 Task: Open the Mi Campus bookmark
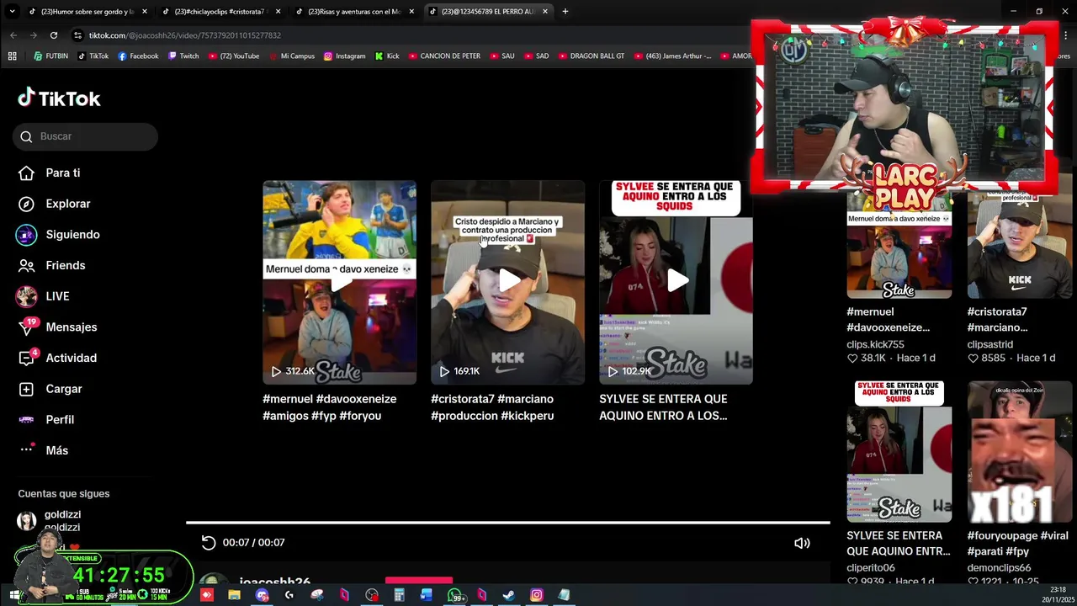(x=291, y=56)
